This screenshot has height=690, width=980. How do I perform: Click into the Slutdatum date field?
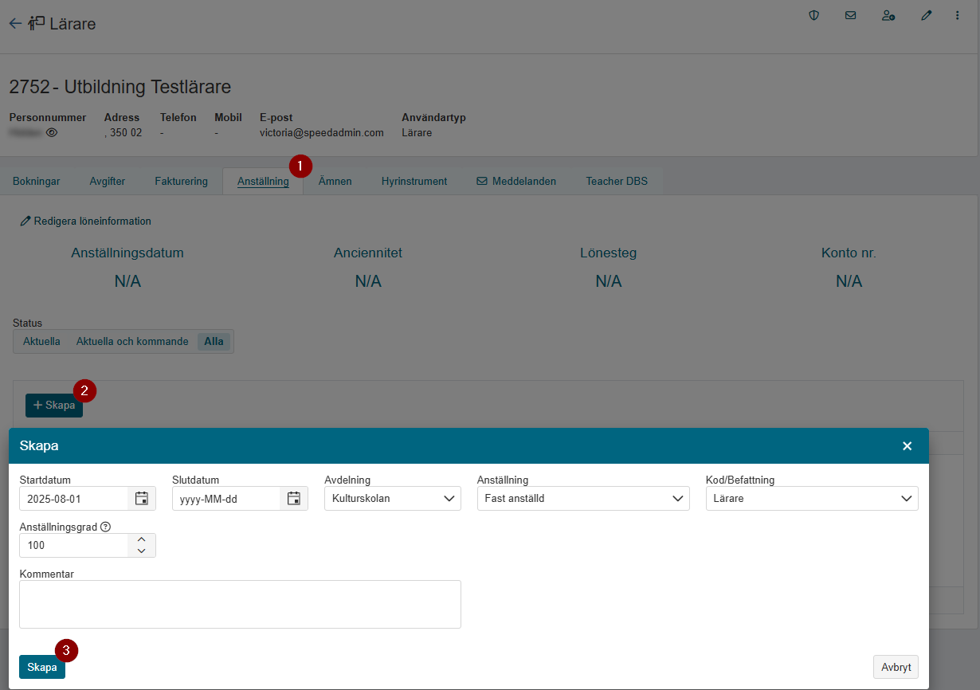226,499
